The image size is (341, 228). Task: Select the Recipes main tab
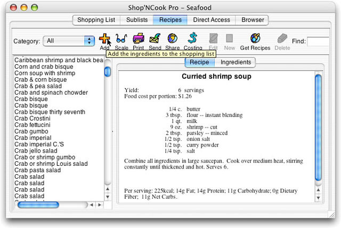click(170, 20)
